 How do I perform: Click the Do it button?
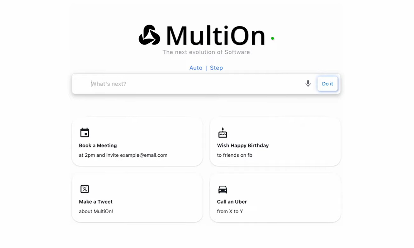point(327,84)
